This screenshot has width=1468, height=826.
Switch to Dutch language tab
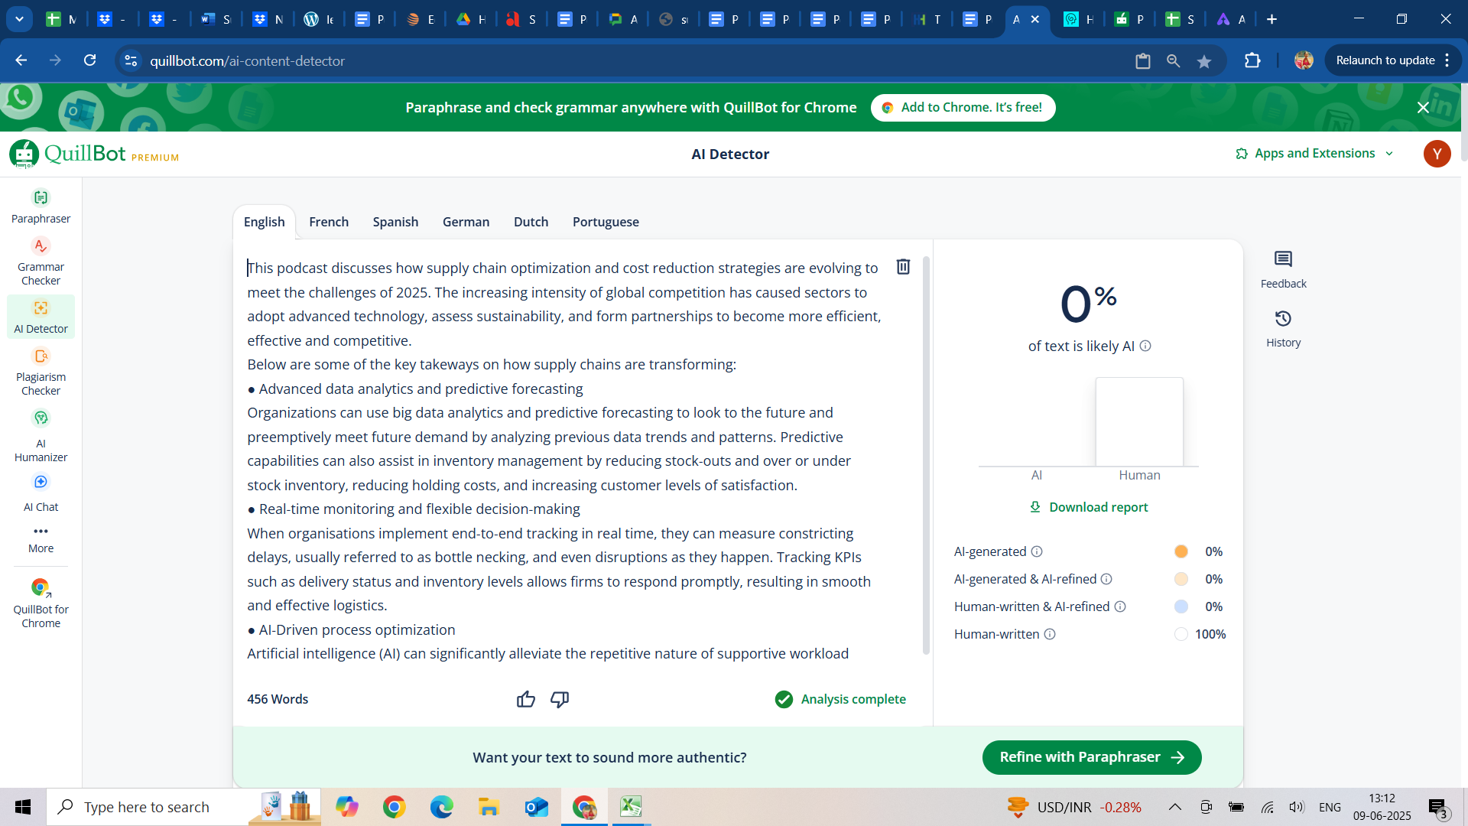pyautogui.click(x=531, y=222)
